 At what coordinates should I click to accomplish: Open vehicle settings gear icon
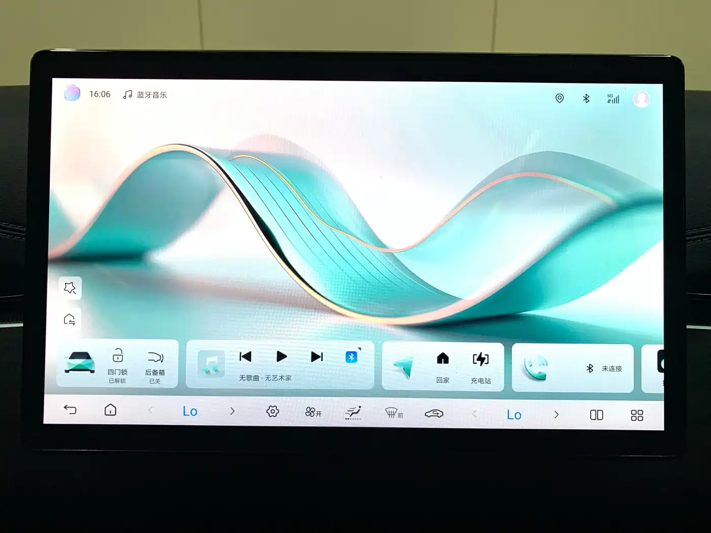[x=273, y=411]
